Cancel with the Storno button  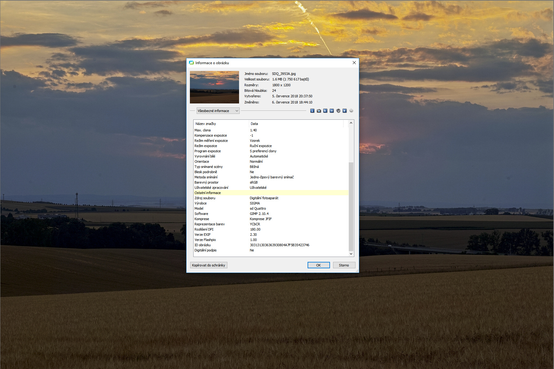(344, 265)
